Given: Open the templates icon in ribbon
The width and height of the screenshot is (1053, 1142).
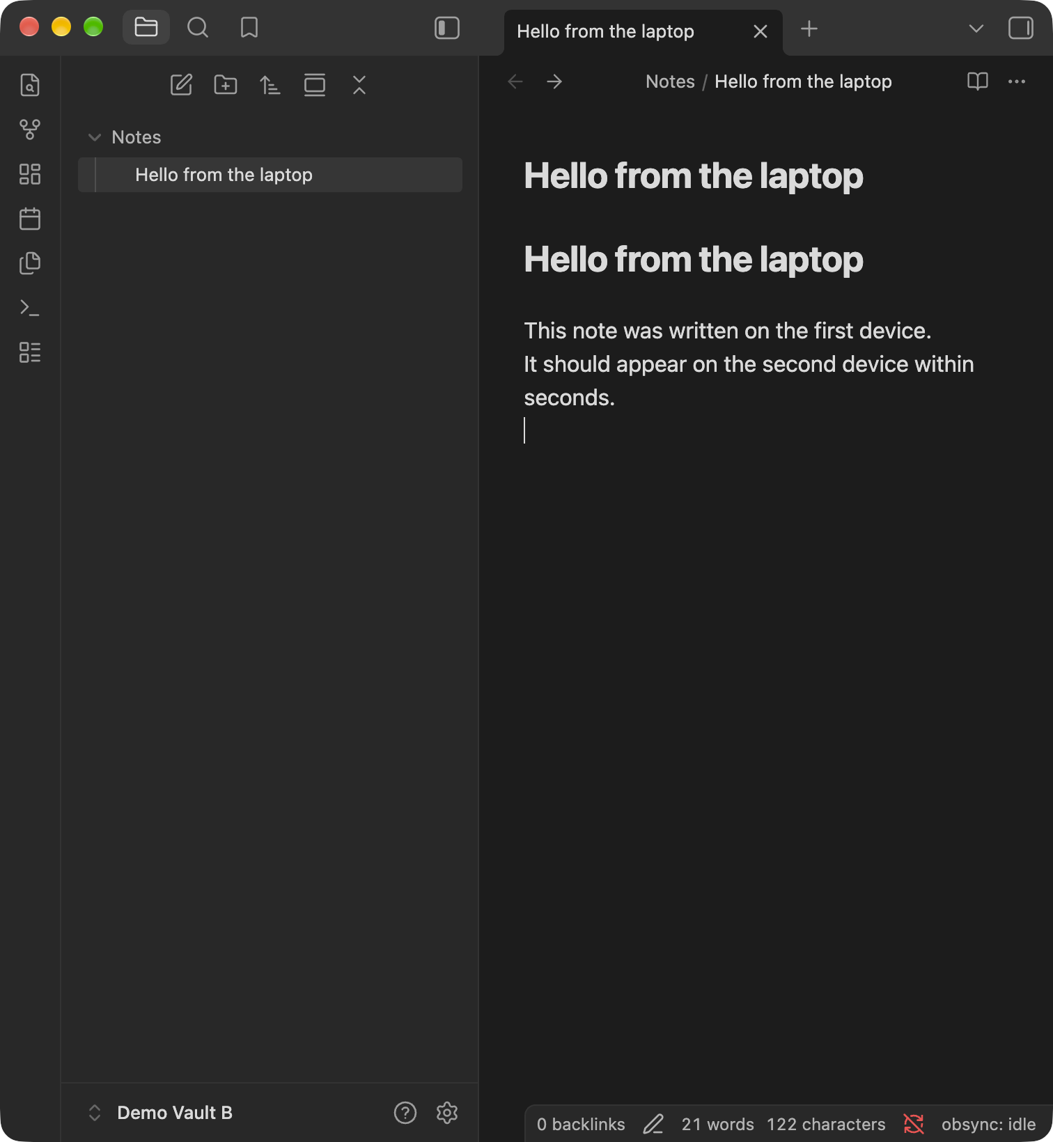Looking at the screenshot, I should click(x=30, y=263).
